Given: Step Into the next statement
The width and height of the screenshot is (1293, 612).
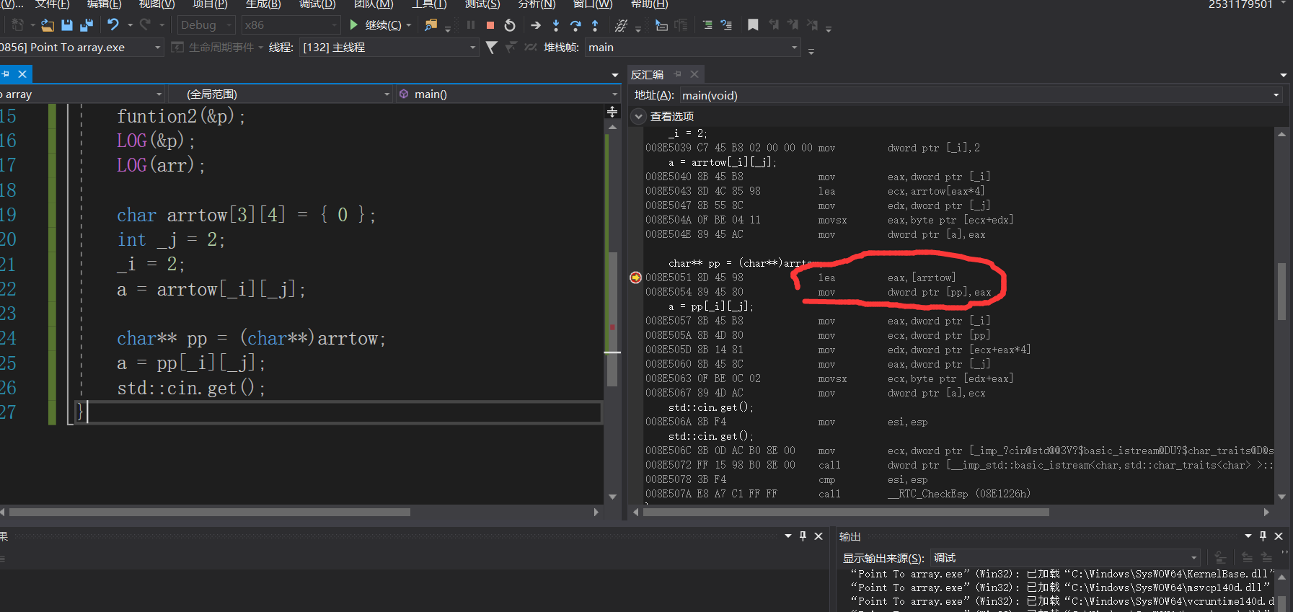Looking at the screenshot, I should pyautogui.click(x=556, y=25).
